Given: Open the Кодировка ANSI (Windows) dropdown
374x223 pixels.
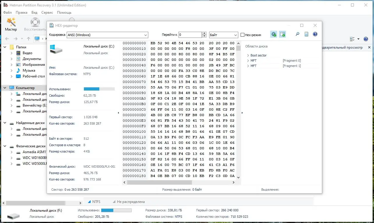Looking at the screenshot, I should [107, 35].
